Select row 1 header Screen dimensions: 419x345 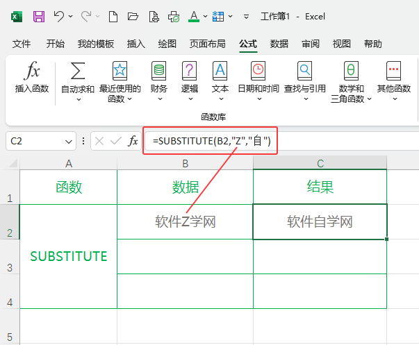[10, 187]
